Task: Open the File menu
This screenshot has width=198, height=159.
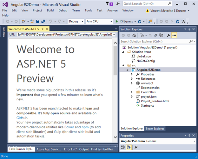Action: 4,10
